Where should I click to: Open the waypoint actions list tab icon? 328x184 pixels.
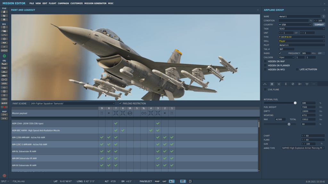[300, 84]
